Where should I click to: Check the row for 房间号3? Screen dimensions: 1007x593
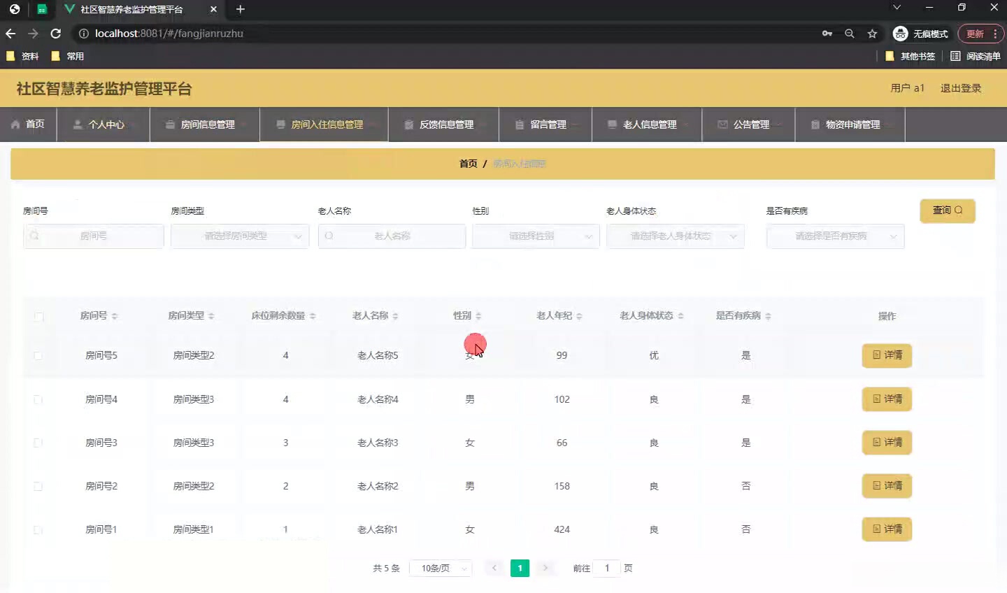38,443
